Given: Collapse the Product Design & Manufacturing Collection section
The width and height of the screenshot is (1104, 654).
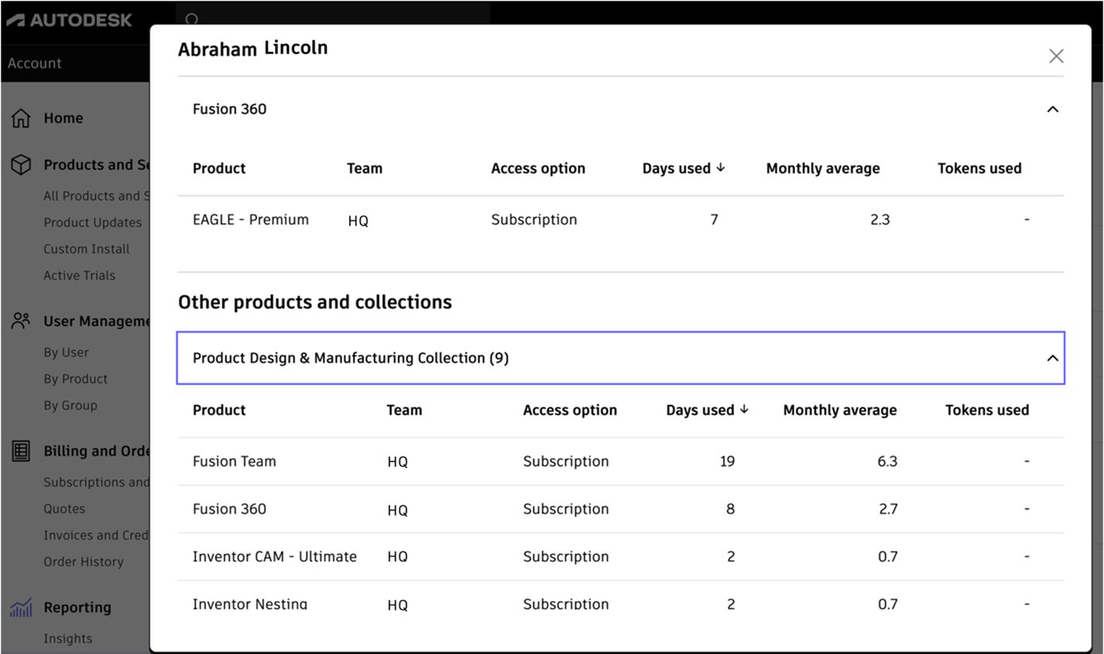Looking at the screenshot, I should pyautogui.click(x=1052, y=357).
